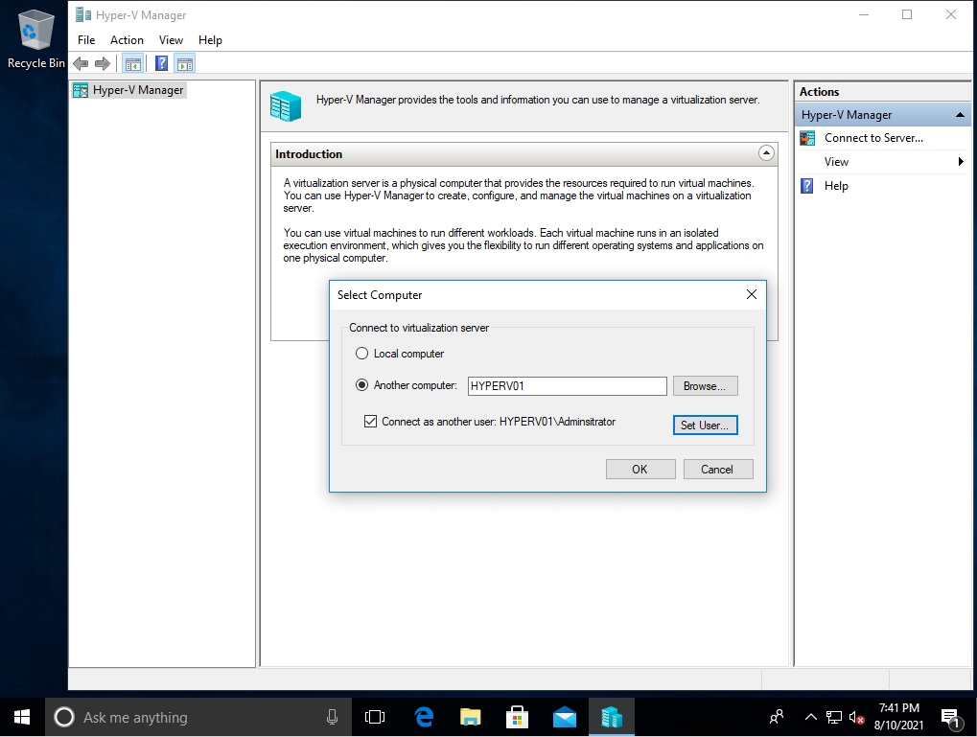Screen dimensions: 977x737
Task: Click the Connect to Server icon in Actions
Action: coord(807,138)
